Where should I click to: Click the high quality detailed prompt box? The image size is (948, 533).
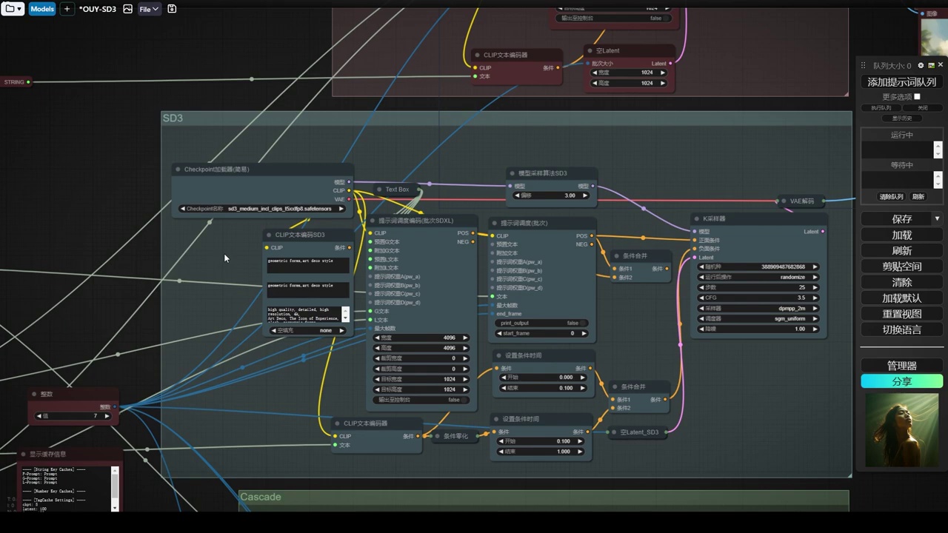304,314
